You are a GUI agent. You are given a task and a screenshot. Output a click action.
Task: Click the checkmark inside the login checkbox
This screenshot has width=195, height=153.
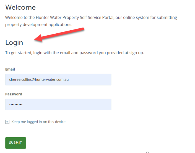click(7, 122)
